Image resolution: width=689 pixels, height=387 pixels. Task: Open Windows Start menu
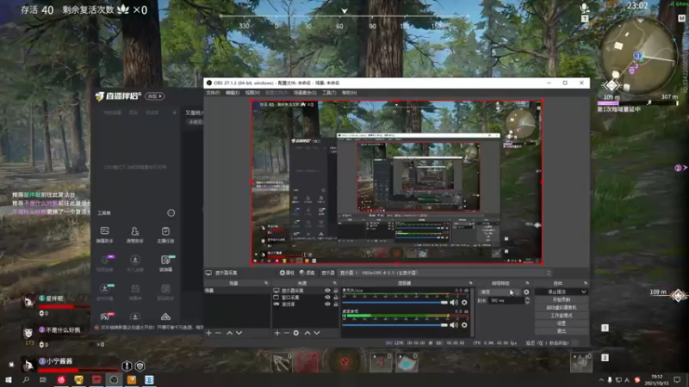coord(9,379)
